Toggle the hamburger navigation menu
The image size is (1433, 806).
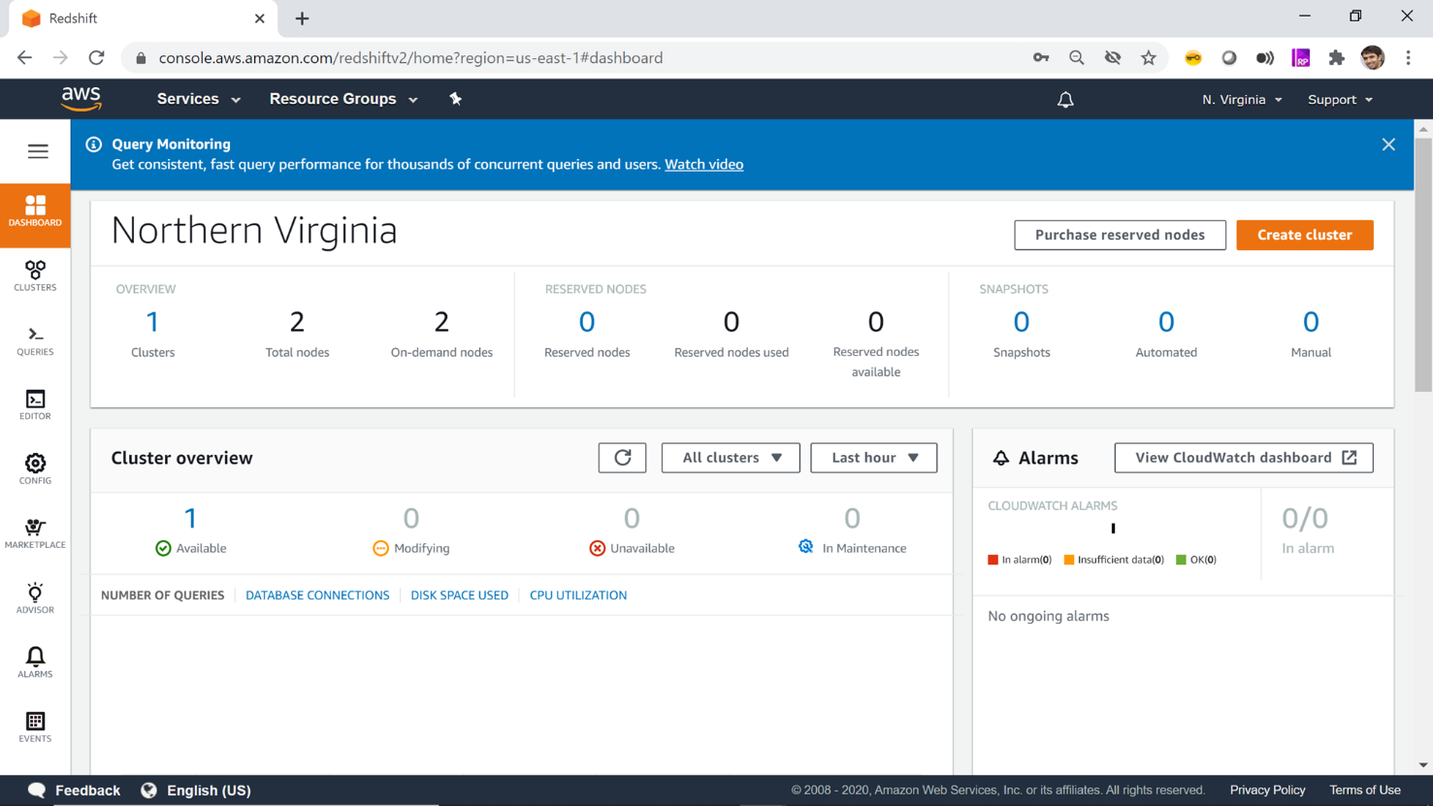click(38, 151)
